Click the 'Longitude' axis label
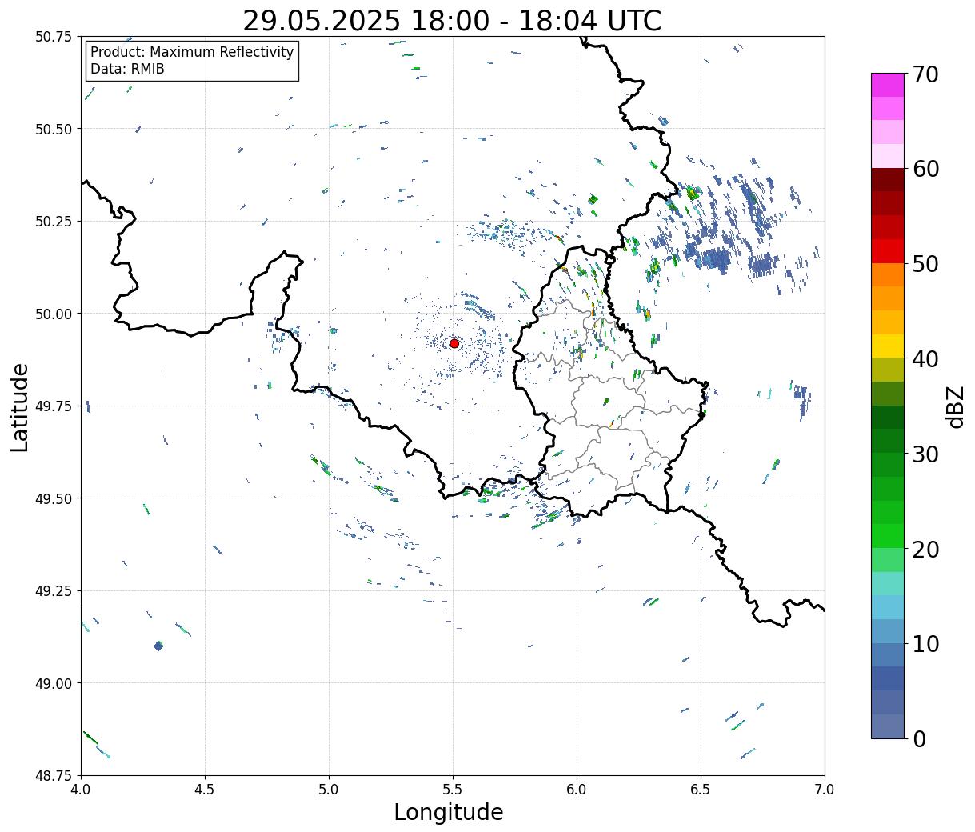Image resolution: width=975 pixels, height=832 pixels. tap(449, 812)
